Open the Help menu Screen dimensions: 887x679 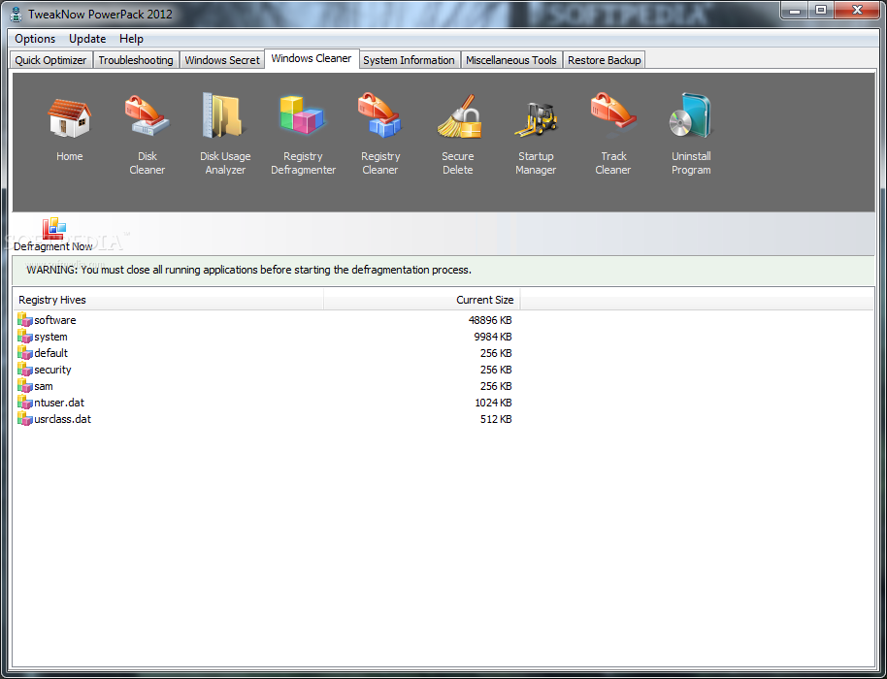(x=131, y=39)
